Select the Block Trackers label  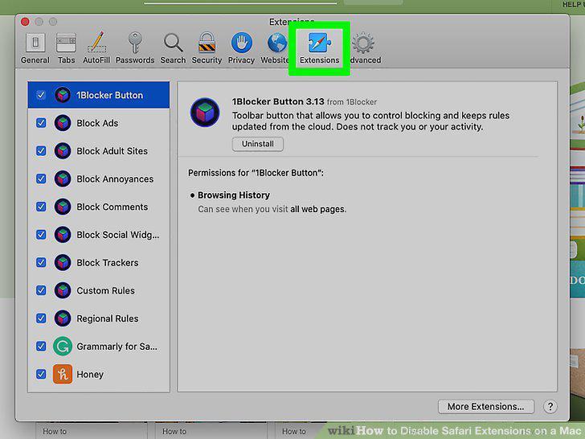click(x=108, y=263)
